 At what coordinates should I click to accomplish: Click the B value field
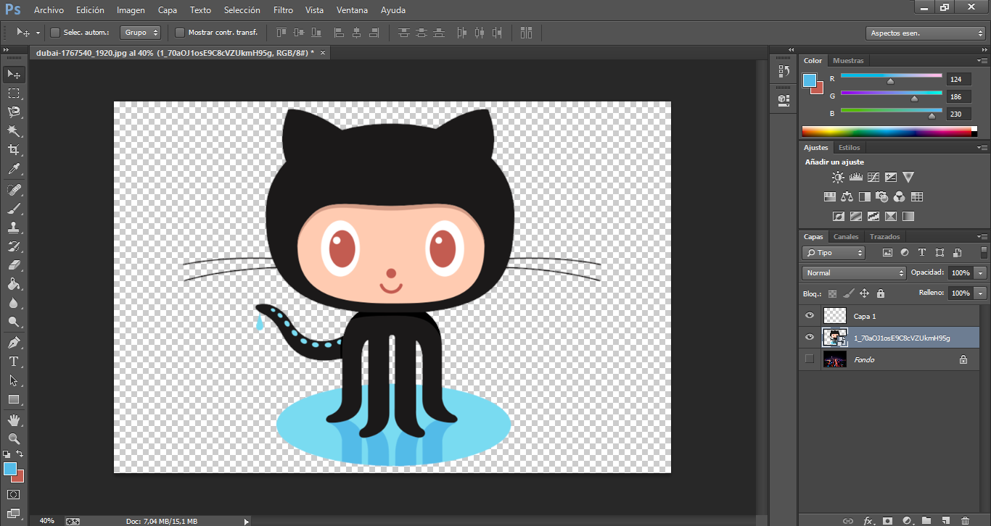click(x=958, y=114)
